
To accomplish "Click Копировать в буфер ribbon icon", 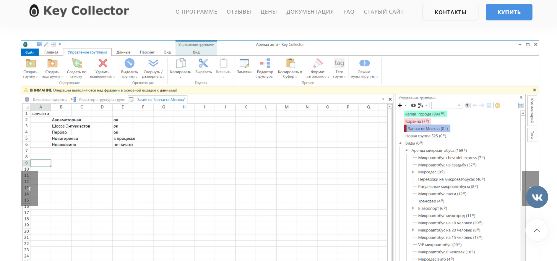I will 290,63.
